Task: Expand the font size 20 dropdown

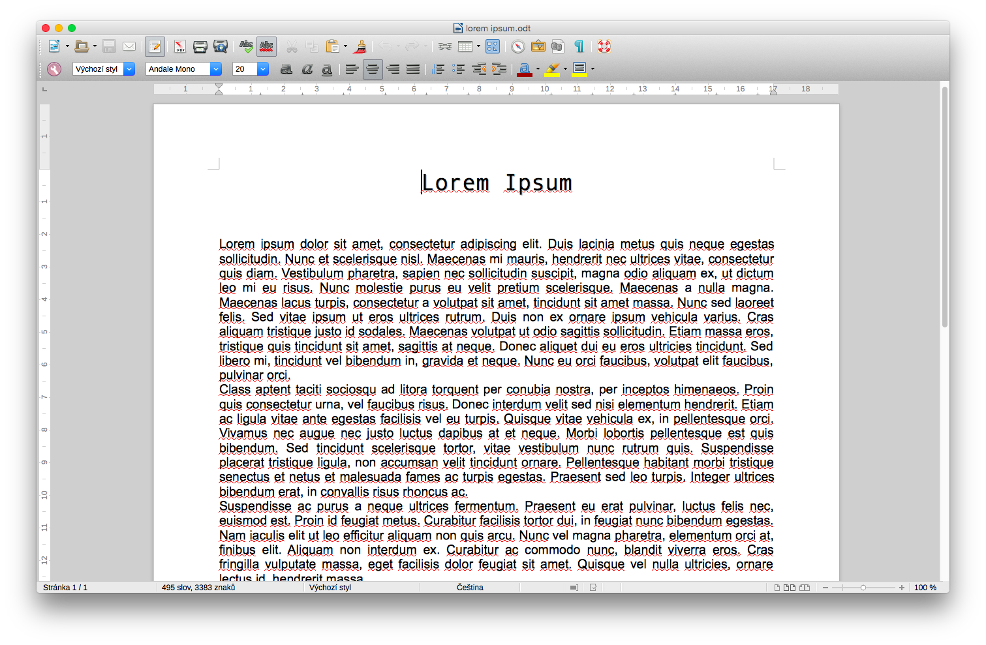Action: coord(263,69)
